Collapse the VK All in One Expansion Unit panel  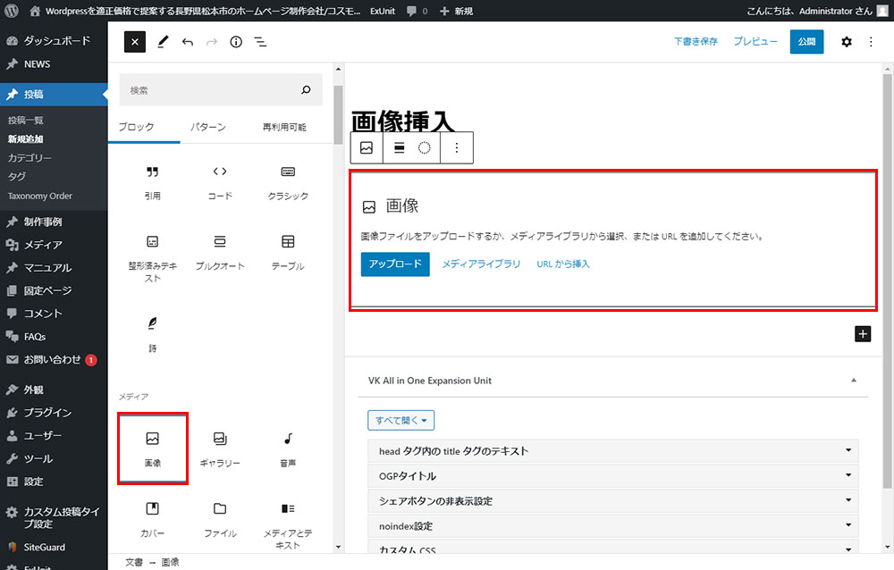854,381
